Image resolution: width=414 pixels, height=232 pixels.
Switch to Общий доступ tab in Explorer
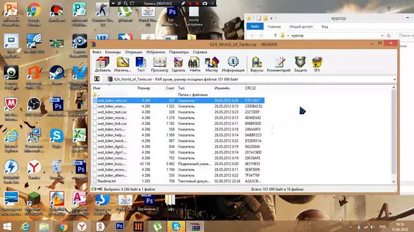(301, 26)
